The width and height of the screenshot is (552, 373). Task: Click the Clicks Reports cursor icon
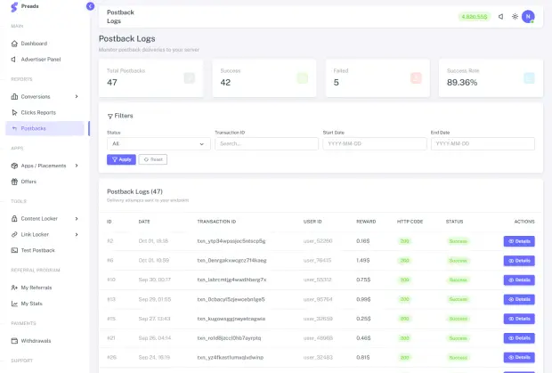pos(14,112)
